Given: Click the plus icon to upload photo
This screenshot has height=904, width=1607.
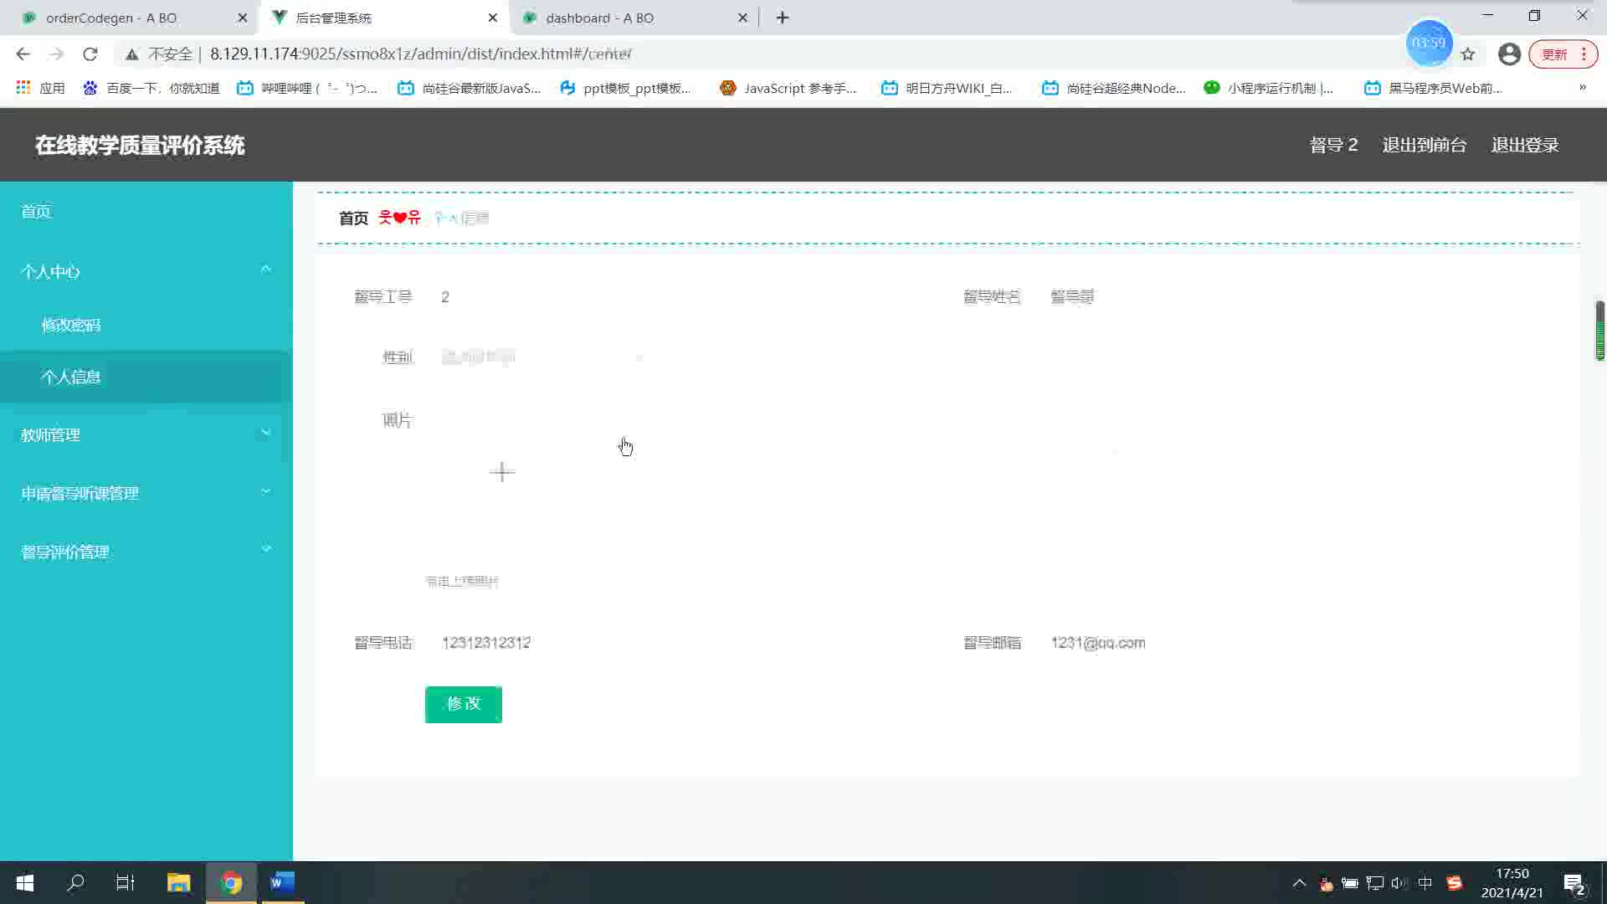Looking at the screenshot, I should (502, 472).
